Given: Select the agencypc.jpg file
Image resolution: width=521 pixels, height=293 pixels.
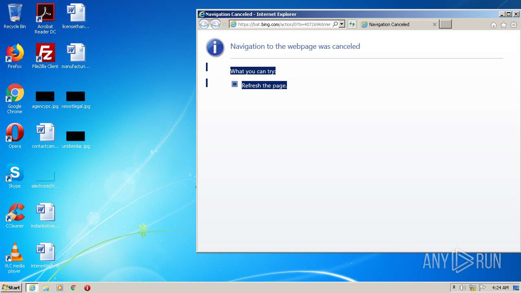Looking at the screenshot, I should (45, 100).
